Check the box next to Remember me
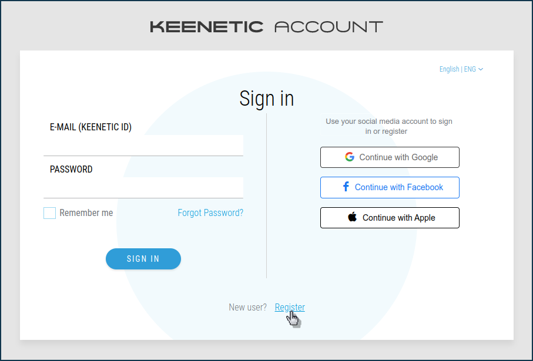 point(49,212)
